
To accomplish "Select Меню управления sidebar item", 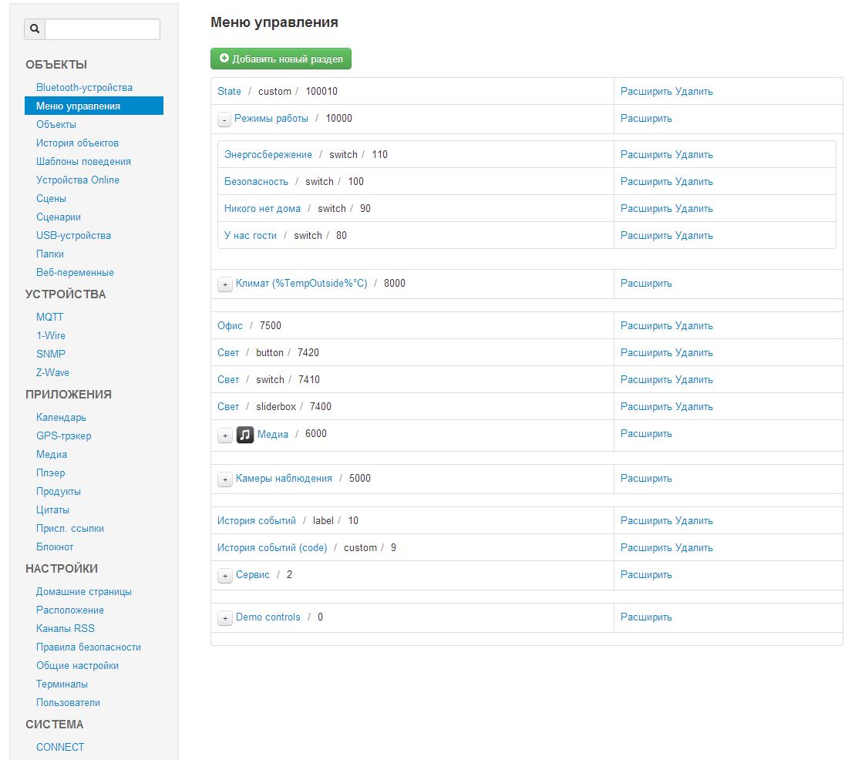I will pyautogui.click(x=94, y=106).
